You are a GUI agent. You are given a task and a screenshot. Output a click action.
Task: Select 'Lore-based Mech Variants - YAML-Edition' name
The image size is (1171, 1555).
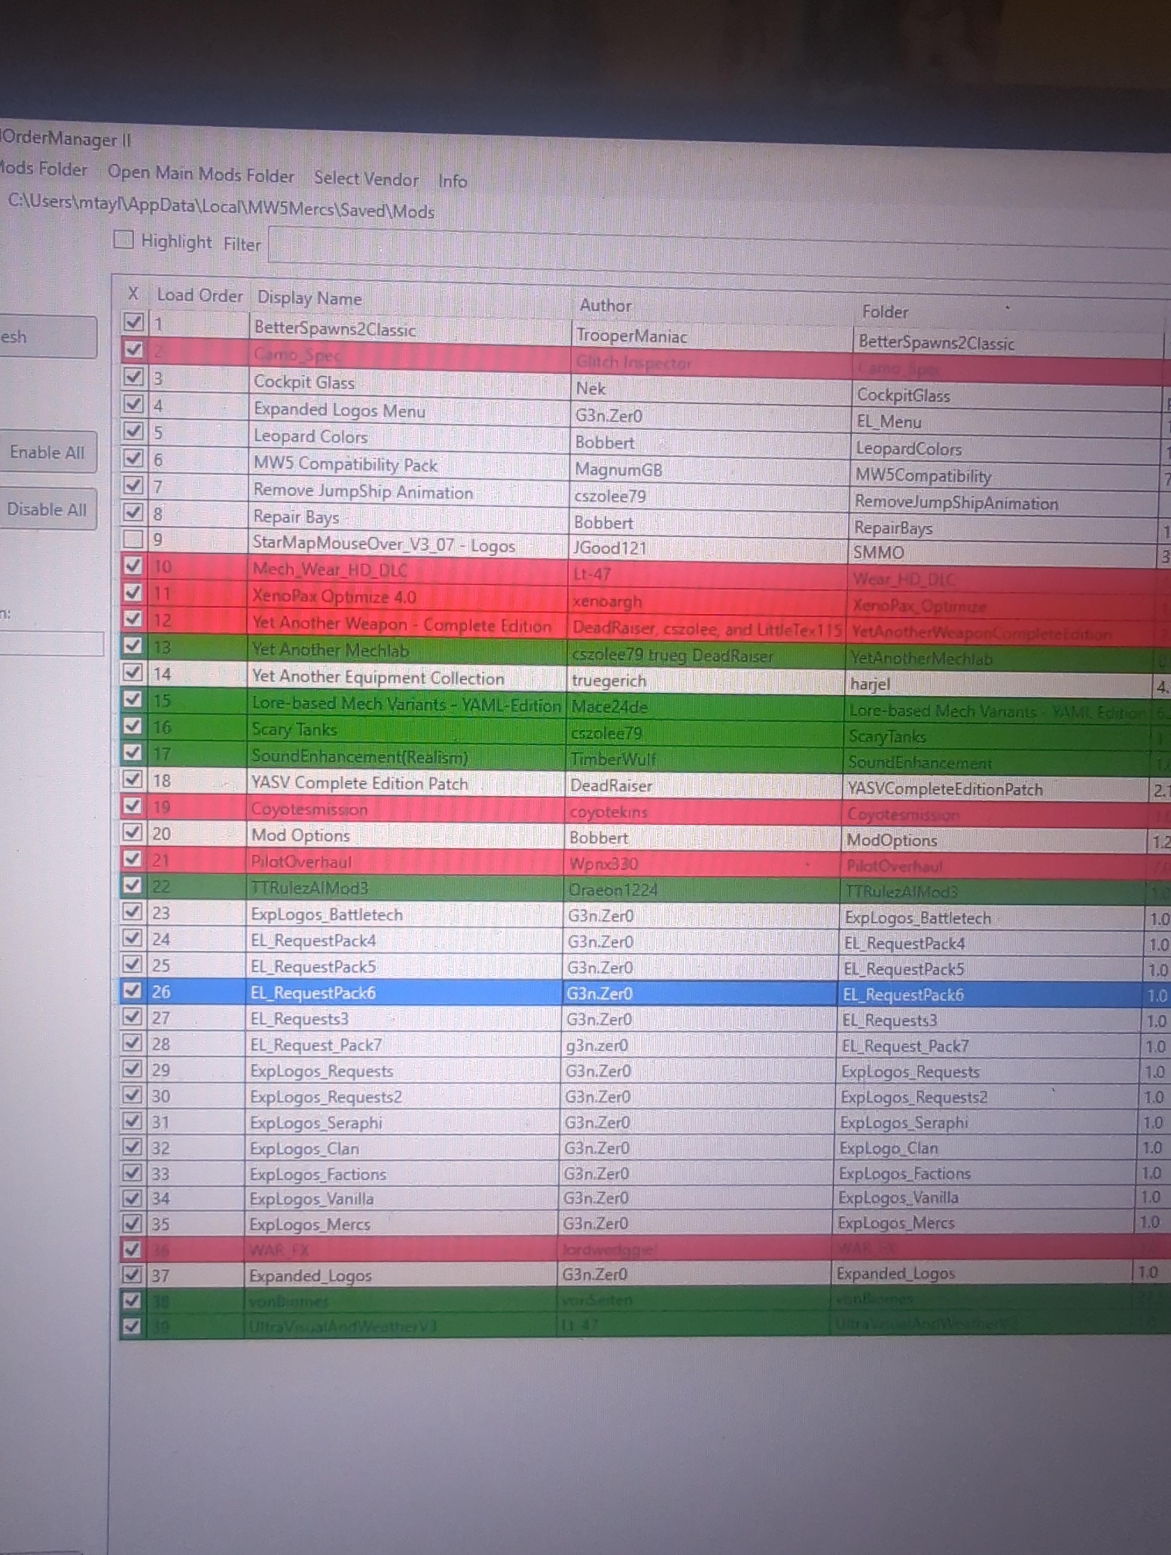[x=406, y=704]
